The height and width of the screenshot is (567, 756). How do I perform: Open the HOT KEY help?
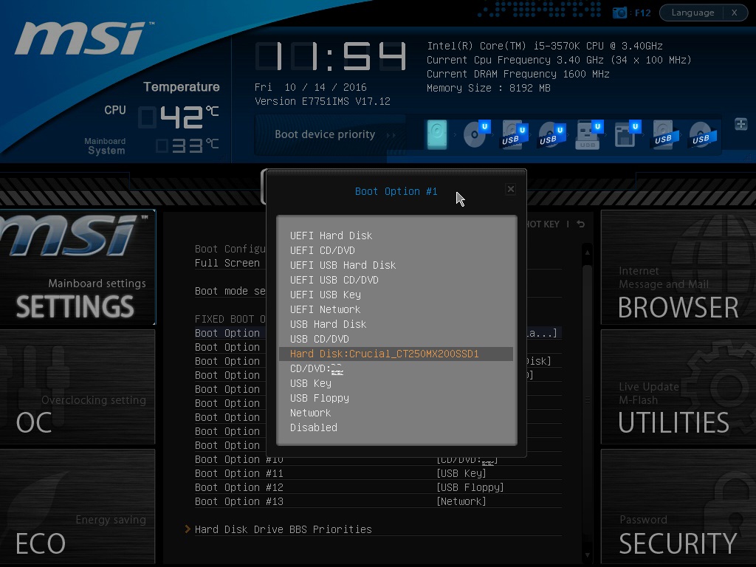pyautogui.click(x=543, y=224)
